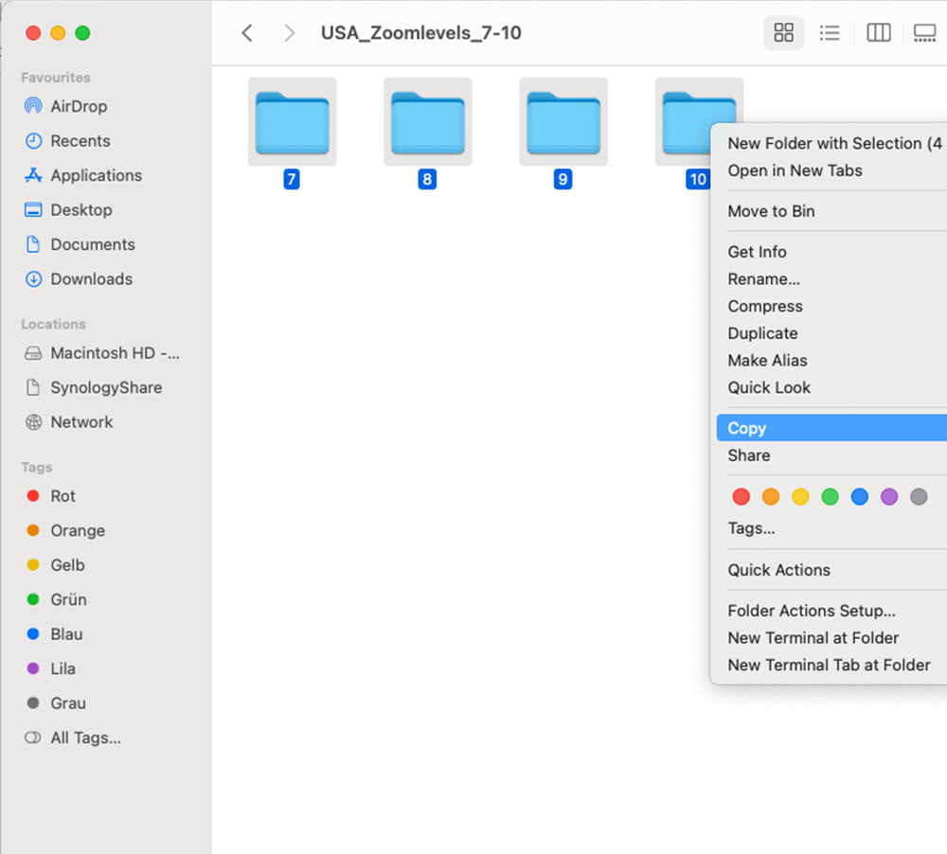Switch to gallery view
The width and height of the screenshot is (947, 854).
(x=924, y=33)
